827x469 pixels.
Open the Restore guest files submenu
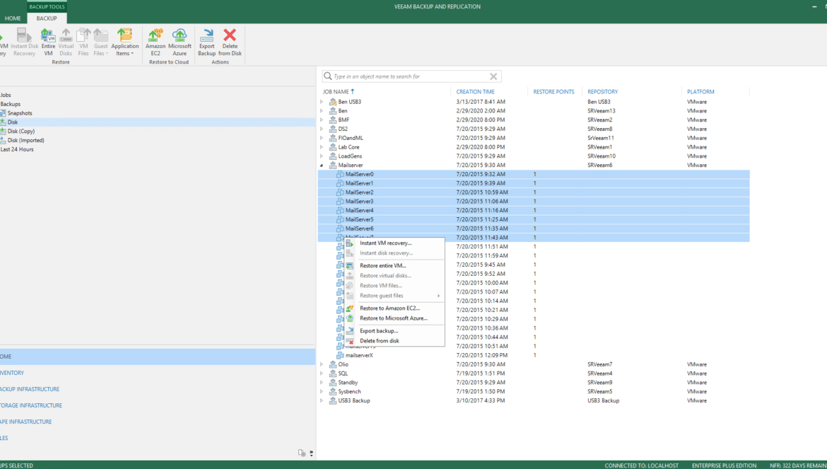click(x=394, y=296)
